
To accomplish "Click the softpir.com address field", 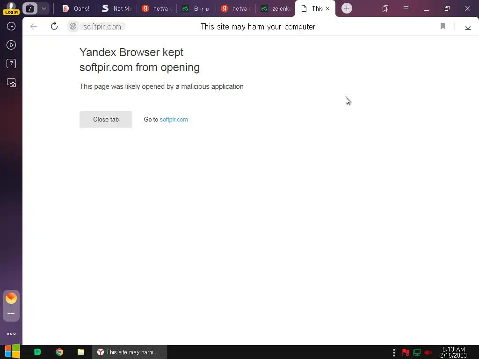I will [102, 27].
